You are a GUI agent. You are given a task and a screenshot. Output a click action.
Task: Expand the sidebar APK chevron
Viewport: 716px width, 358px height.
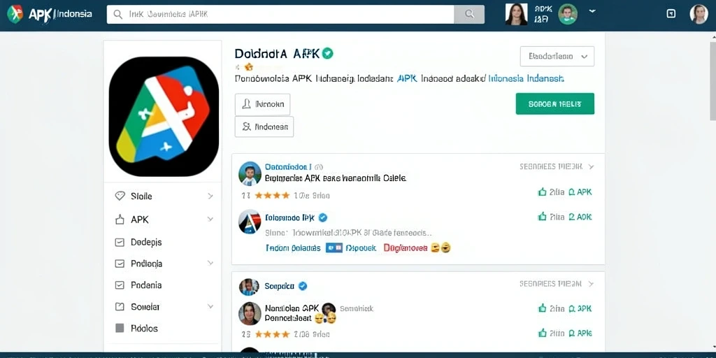pyautogui.click(x=210, y=219)
